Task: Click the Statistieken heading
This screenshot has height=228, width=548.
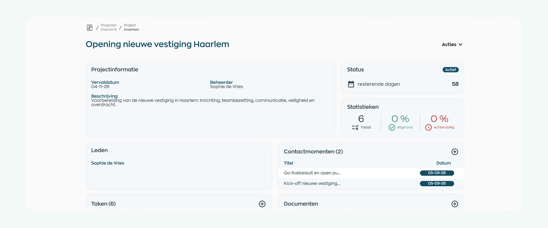Action: click(x=363, y=107)
